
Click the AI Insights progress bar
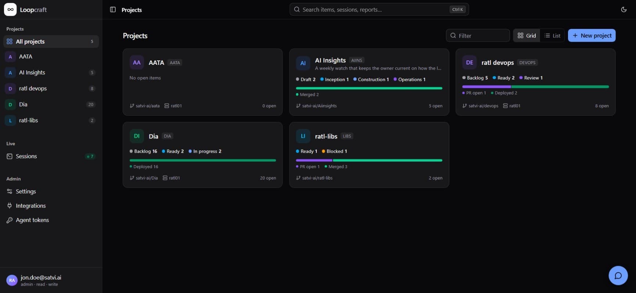(x=369, y=88)
